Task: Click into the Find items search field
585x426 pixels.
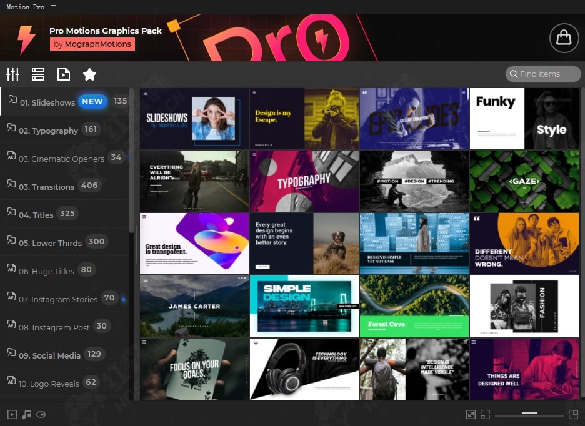Action: pyautogui.click(x=543, y=74)
